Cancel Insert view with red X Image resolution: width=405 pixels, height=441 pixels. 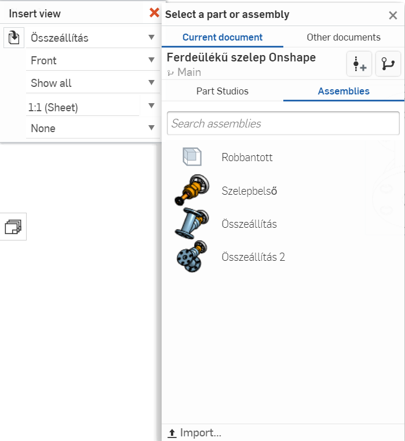tap(154, 13)
